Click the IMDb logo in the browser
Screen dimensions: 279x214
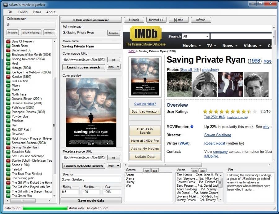[146, 33]
